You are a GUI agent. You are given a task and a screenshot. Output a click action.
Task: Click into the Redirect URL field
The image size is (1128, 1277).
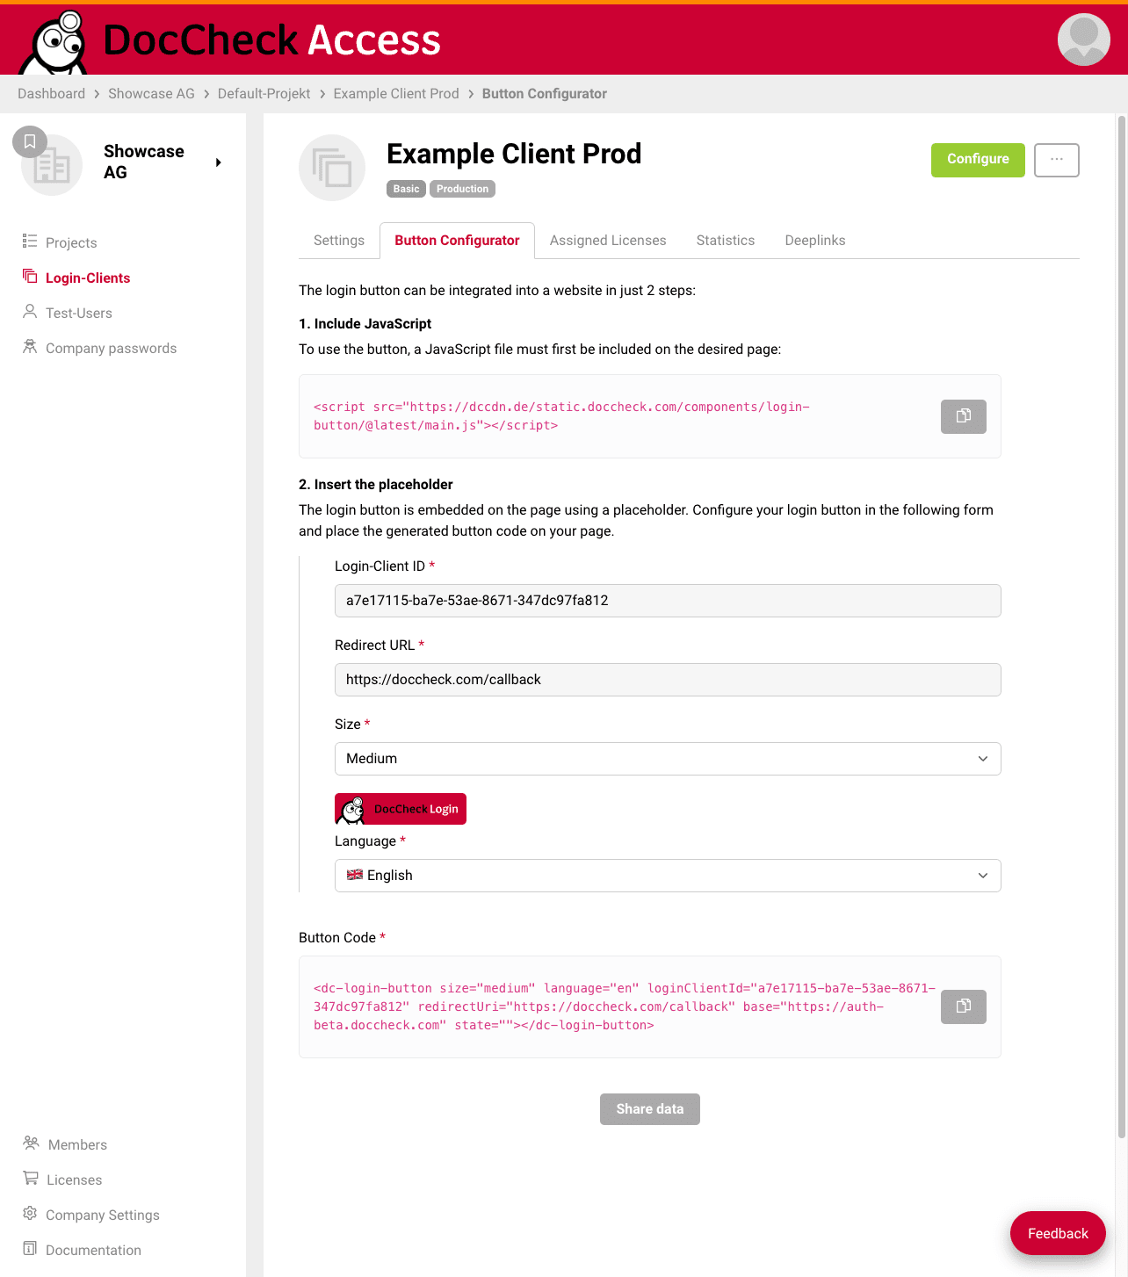click(x=668, y=680)
